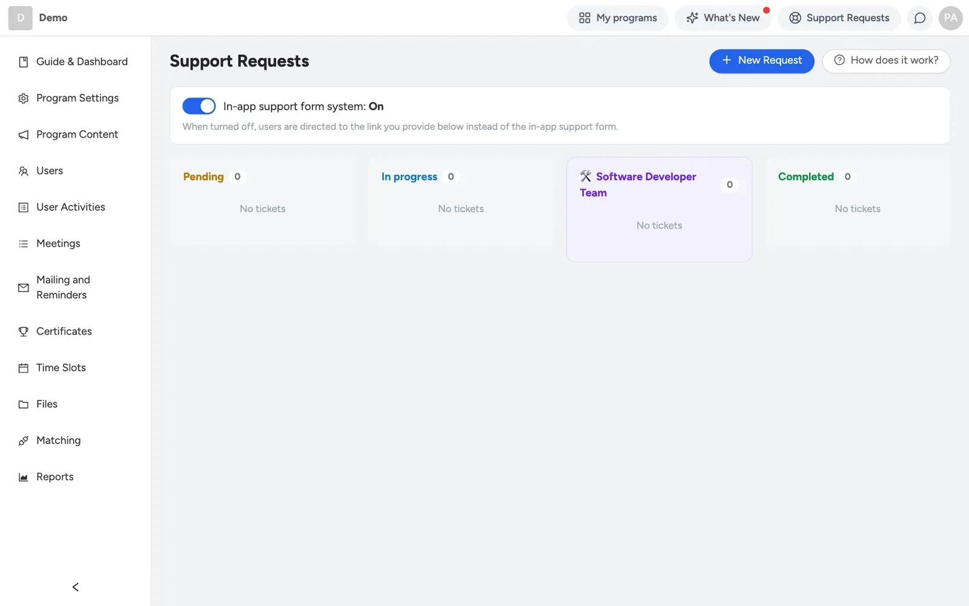The height and width of the screenshot is (606, 969).
Task: Click the Guide & Dashboard book icon
Action: [x=24, y=62]
